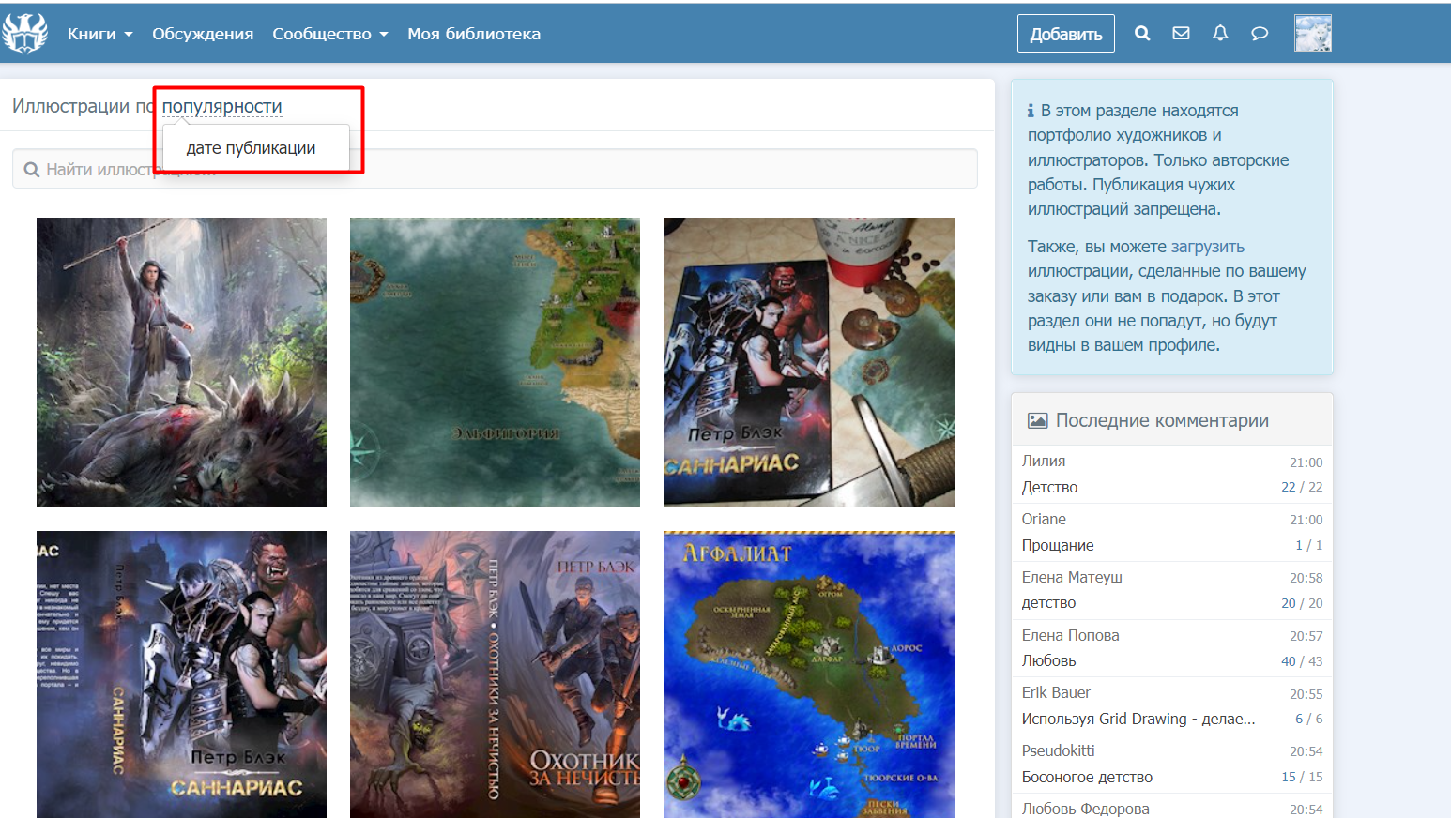Open the notifications bell icon
This screenshot has width=1451, height=818.
tap(1220, 34)
